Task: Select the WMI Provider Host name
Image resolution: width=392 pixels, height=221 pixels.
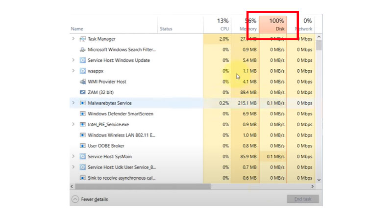Action: (107, 82)
